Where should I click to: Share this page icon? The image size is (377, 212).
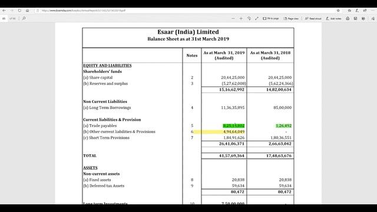[365, 11]
